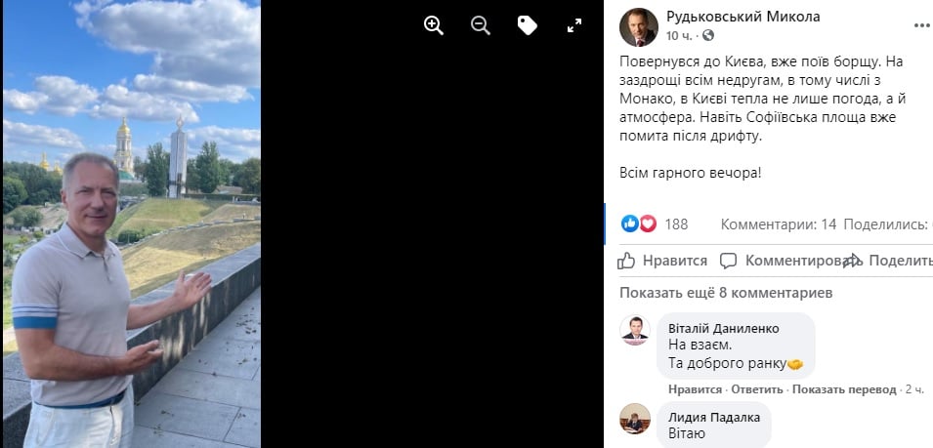Screen dimensions: 933x448
Task: Open Рудьковський Микола profile name
Action: tap(743, 17)
